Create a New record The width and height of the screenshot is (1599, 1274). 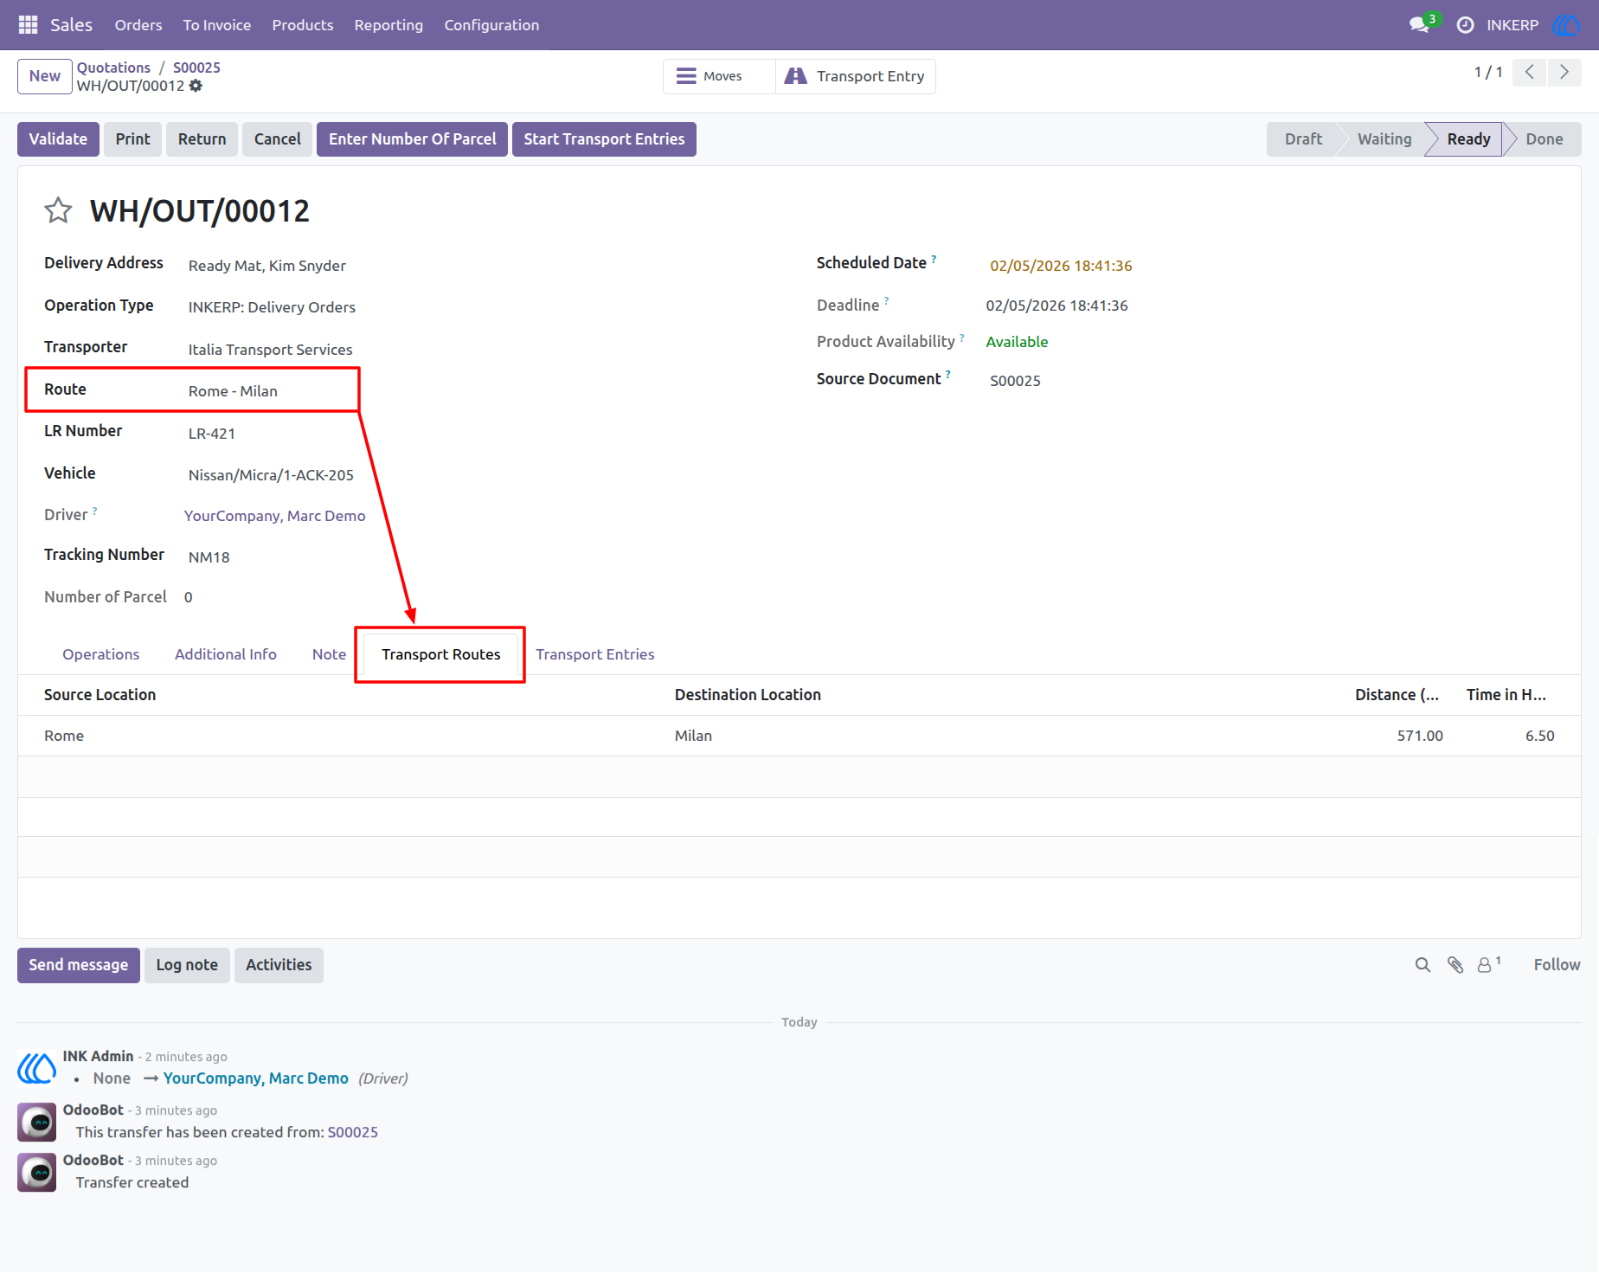[x=45, y=76]
